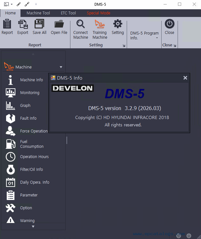Switch to the ETC Tool tab
Image resolution: width=201 pixels, height=239 pixels.
click(x=68, y=13)
